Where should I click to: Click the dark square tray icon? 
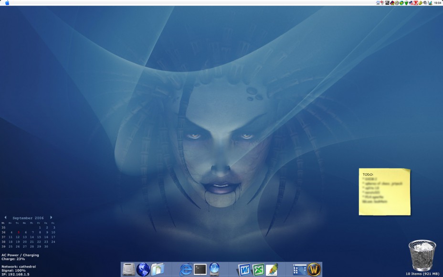(387, 3)
